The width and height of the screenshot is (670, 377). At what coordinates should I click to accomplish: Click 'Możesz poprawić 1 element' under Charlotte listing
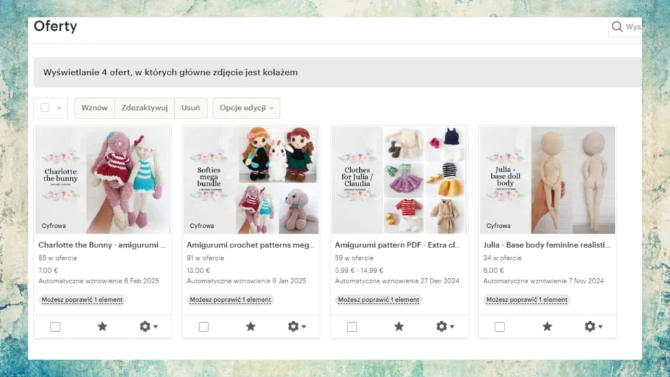pyautogui.click(x=82, y=300)
